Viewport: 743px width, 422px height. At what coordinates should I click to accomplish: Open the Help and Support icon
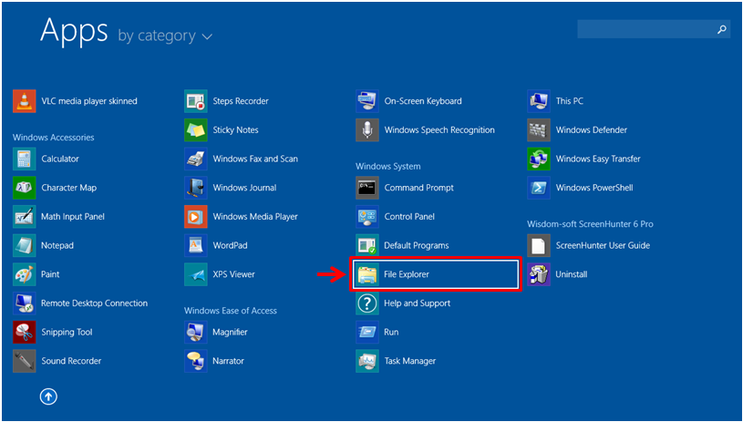(x=367, y=304)
